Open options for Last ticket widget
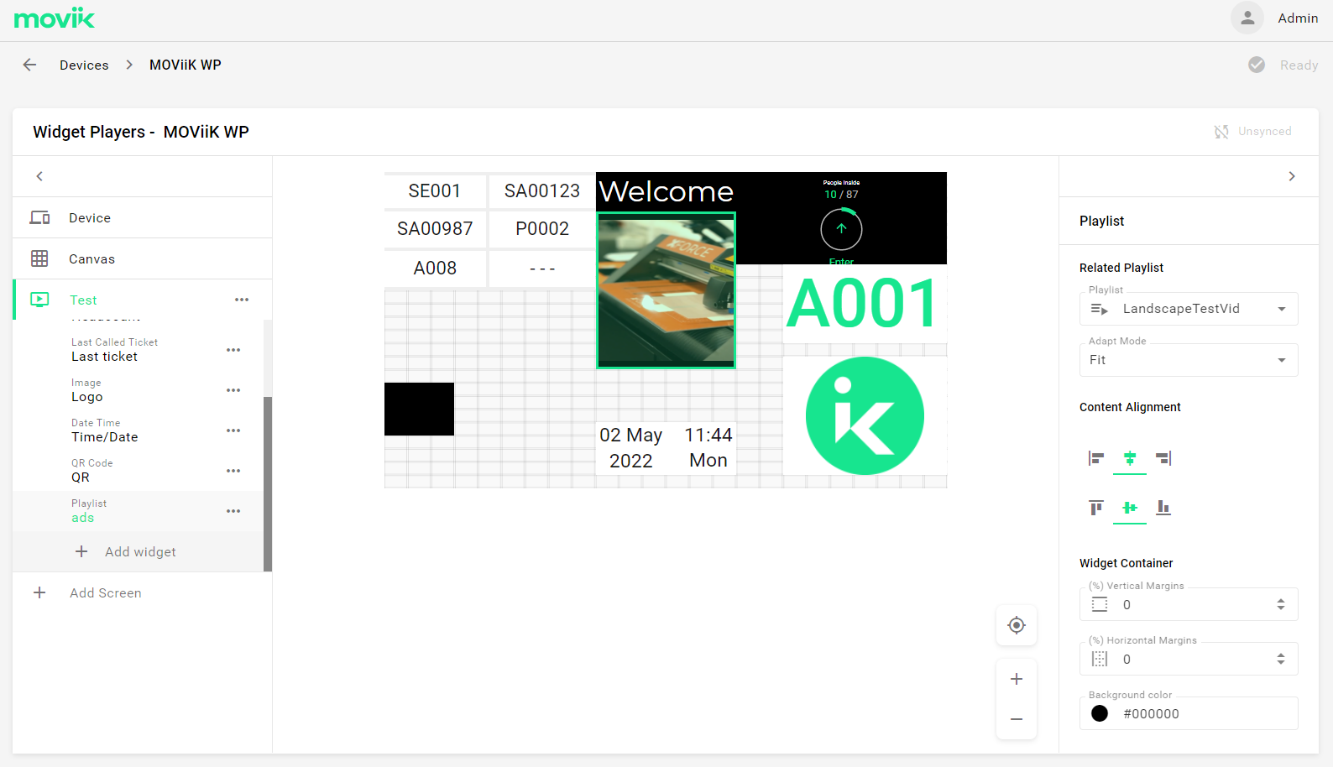Image resolution: width=1333 pixels, height=767 pixels. click(233, 350)
